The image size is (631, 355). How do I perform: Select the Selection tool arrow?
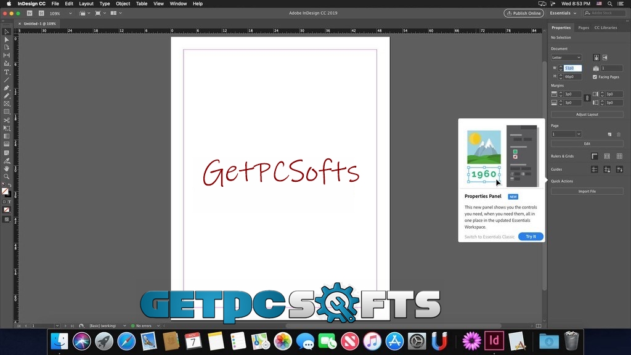pyautogui.click(x=6, y=31)
